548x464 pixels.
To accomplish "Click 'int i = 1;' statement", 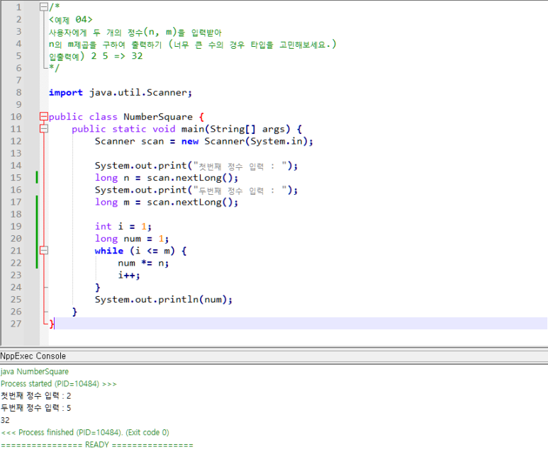I will point(123,227).
